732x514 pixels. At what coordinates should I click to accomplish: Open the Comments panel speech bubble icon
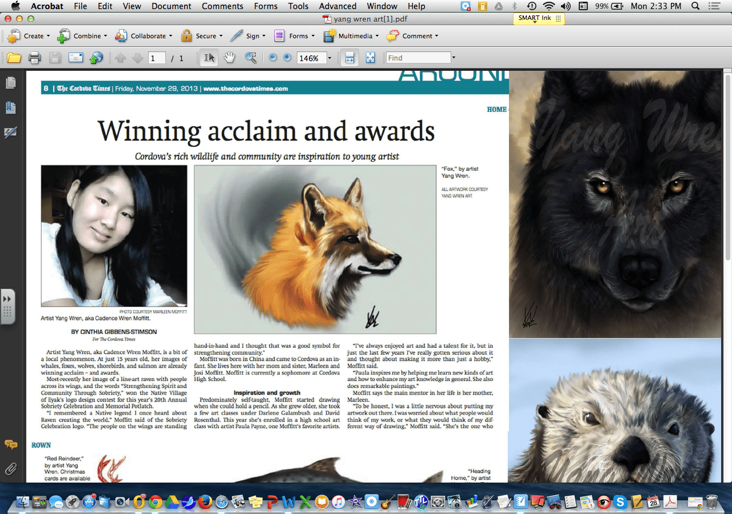click(11, 444)
